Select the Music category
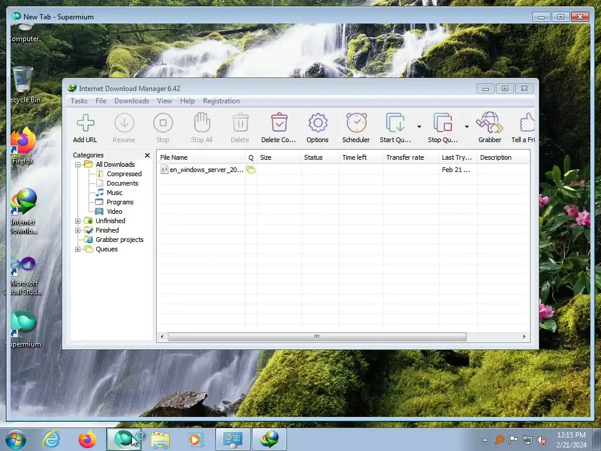Image resolution: width=601 pixels, height=451 pixels. pos(114,193)
